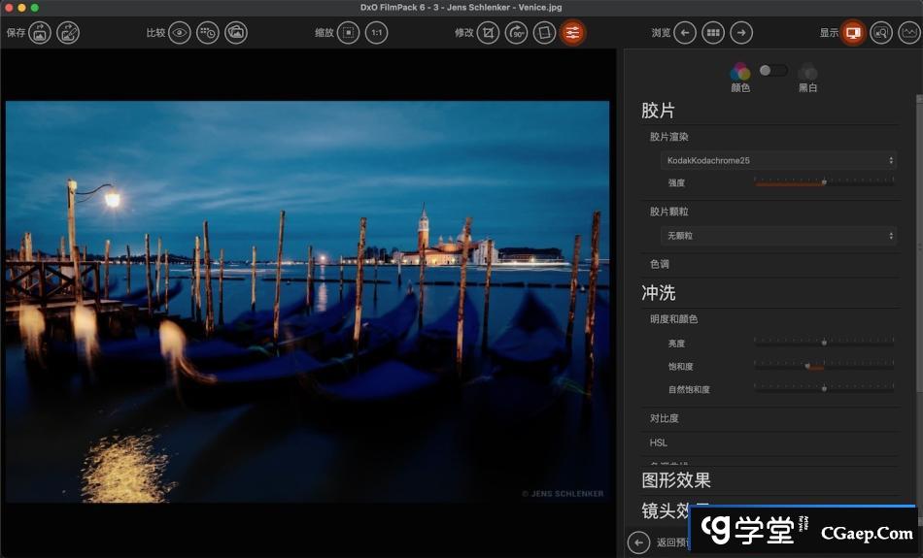This screenshot has width=923, height=558.
Task: Select the crop tool
Action: coord(488,32)
